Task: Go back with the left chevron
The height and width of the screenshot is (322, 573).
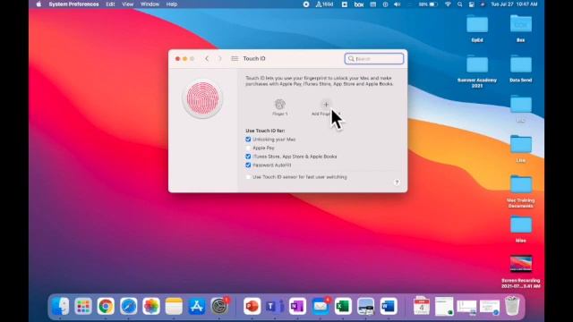Action: click(x=207, y=59)
